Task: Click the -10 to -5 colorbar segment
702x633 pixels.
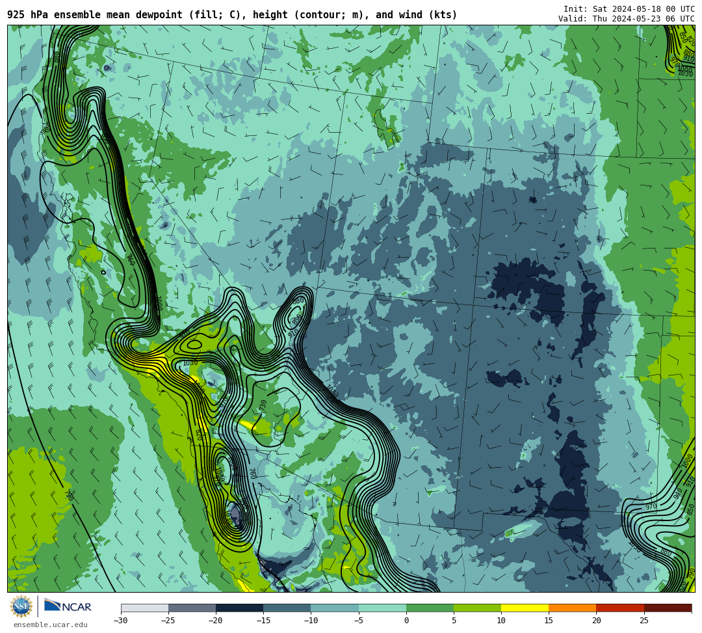Action: [x=335, y=608]
